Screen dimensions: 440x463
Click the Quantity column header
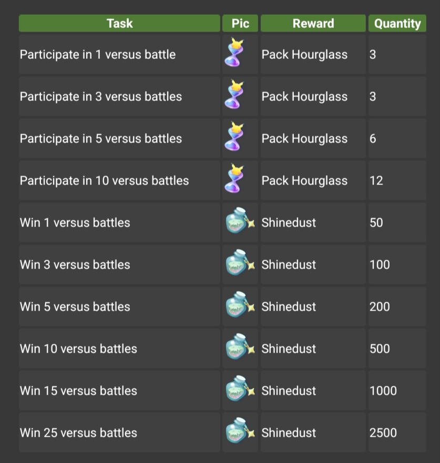397,23
